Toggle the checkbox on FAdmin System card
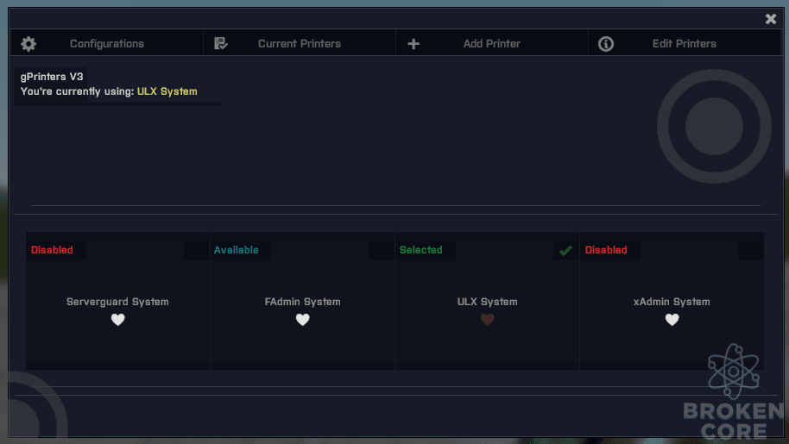The image size is (789, 444). [382, 250]
